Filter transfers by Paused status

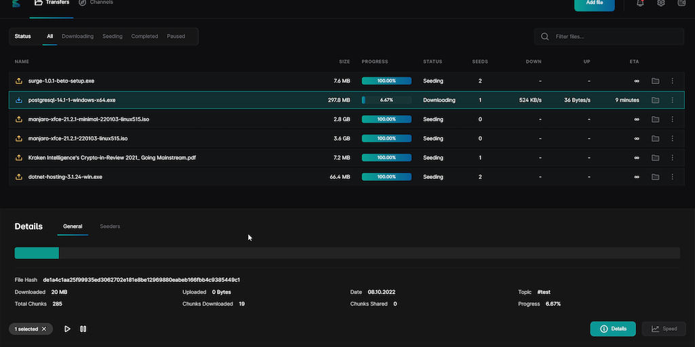click(x=176, y=37)
